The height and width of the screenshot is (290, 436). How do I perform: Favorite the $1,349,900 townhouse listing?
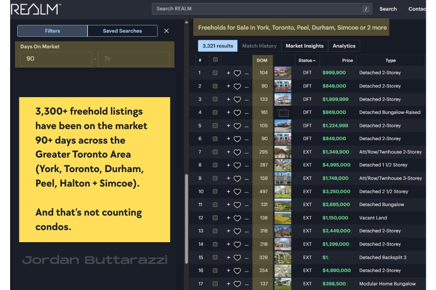pos(237,152)
